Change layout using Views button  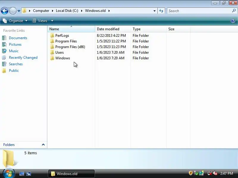[x=40, y=21]
